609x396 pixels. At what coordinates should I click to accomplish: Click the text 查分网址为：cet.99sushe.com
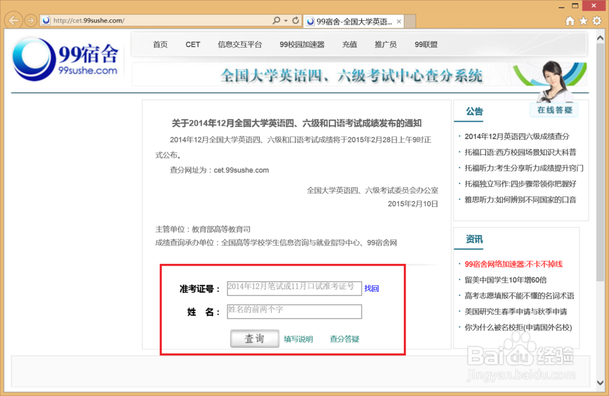point(219,170)
